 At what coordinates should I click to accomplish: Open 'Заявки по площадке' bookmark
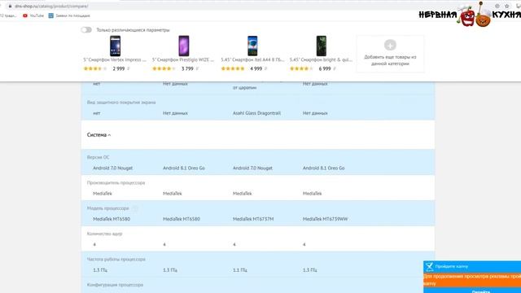coord(69,15)
